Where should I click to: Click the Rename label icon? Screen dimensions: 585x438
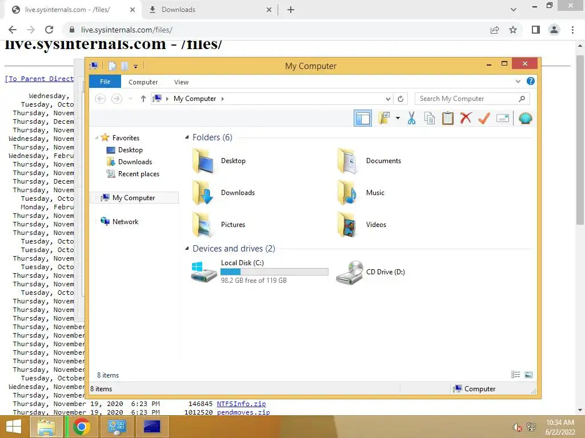point(503,119)
